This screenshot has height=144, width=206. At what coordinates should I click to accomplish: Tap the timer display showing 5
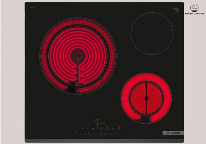click(119, 129)
